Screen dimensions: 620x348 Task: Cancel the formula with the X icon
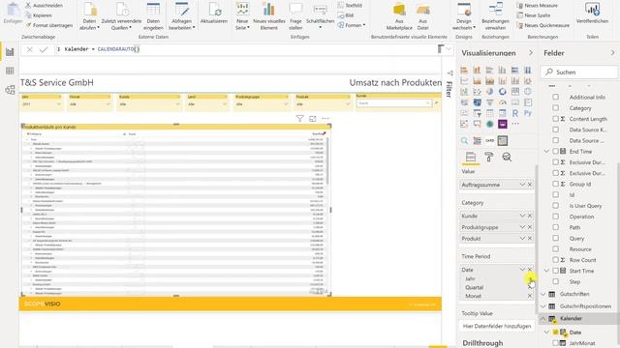pos(29,49)
